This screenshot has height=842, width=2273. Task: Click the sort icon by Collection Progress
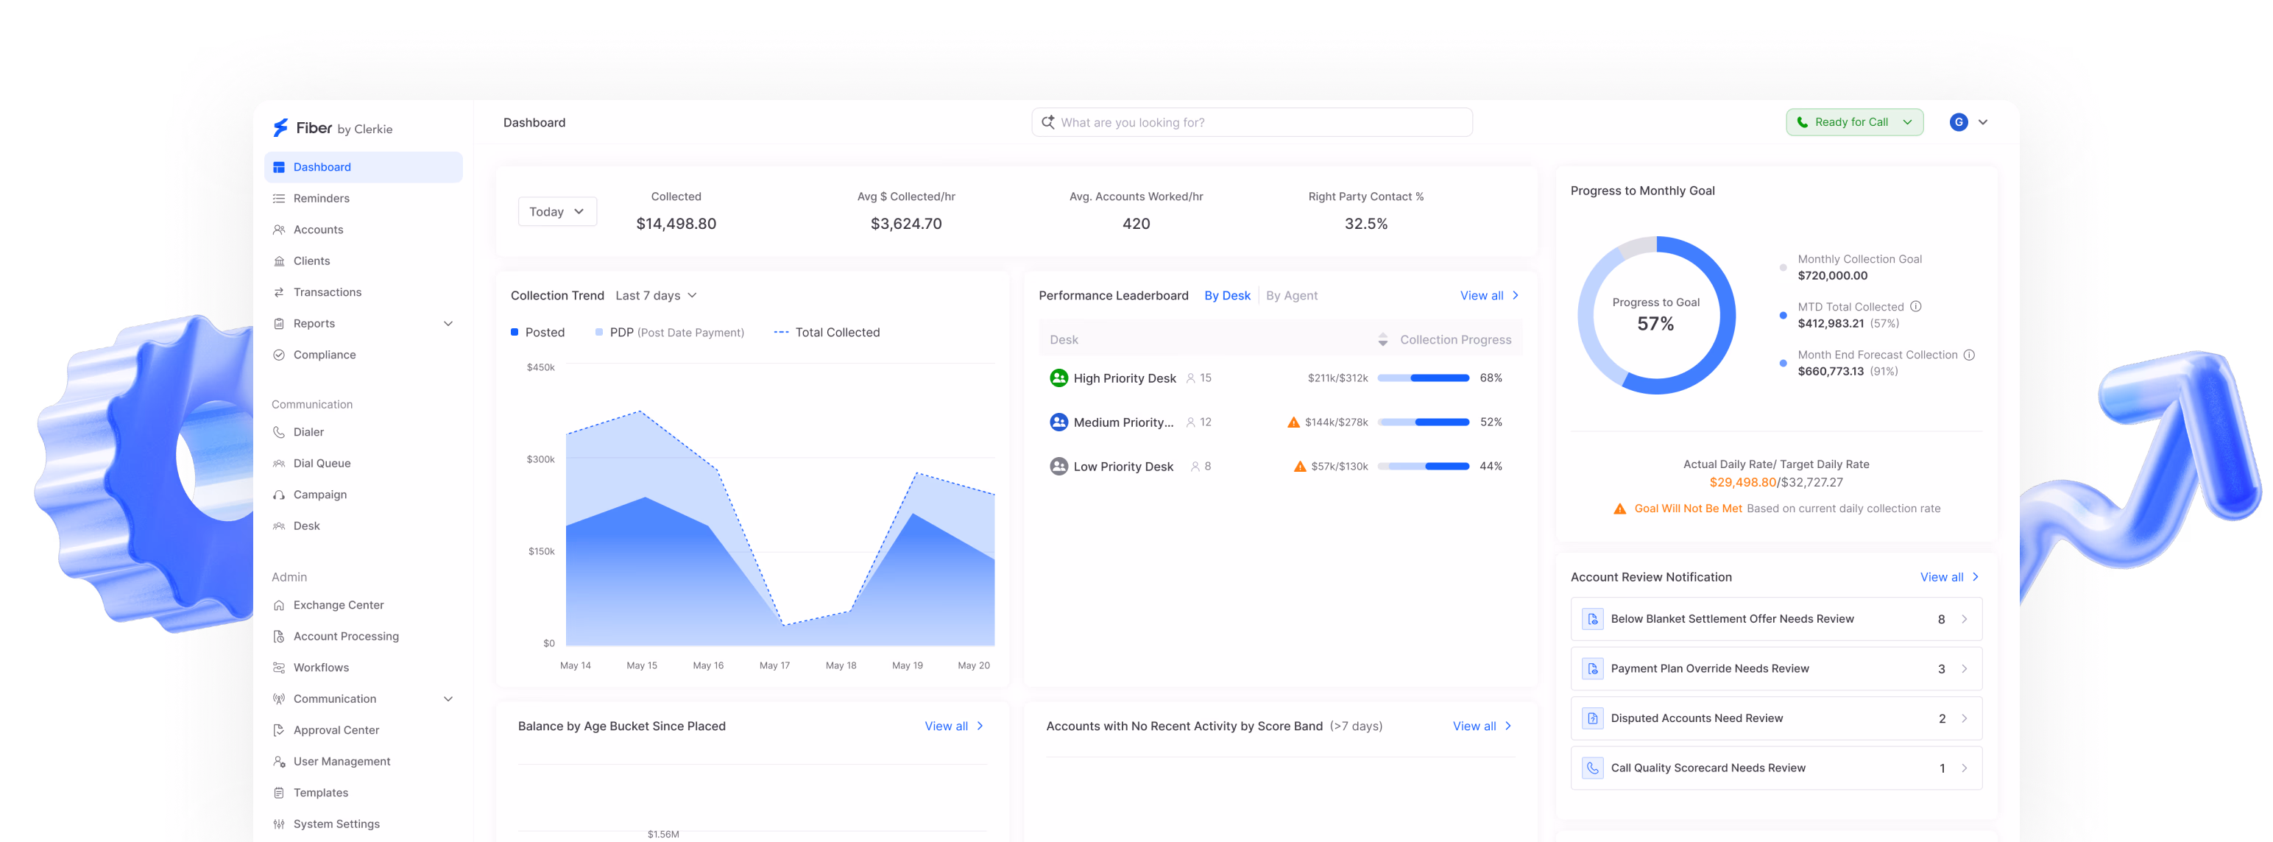pos(1382,340)
